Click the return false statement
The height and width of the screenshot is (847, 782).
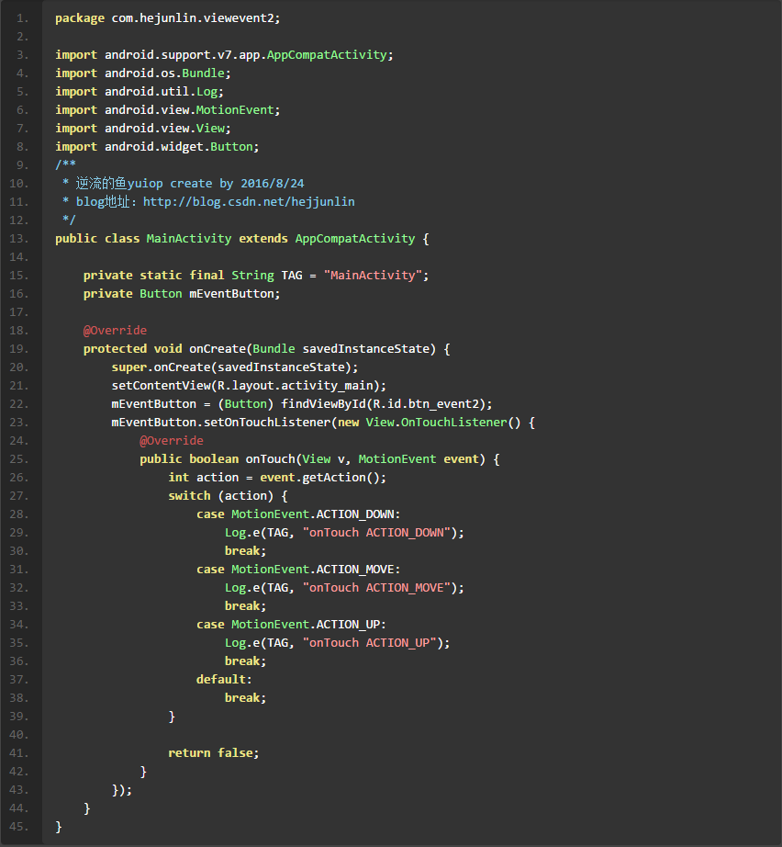tap(213, 752)
